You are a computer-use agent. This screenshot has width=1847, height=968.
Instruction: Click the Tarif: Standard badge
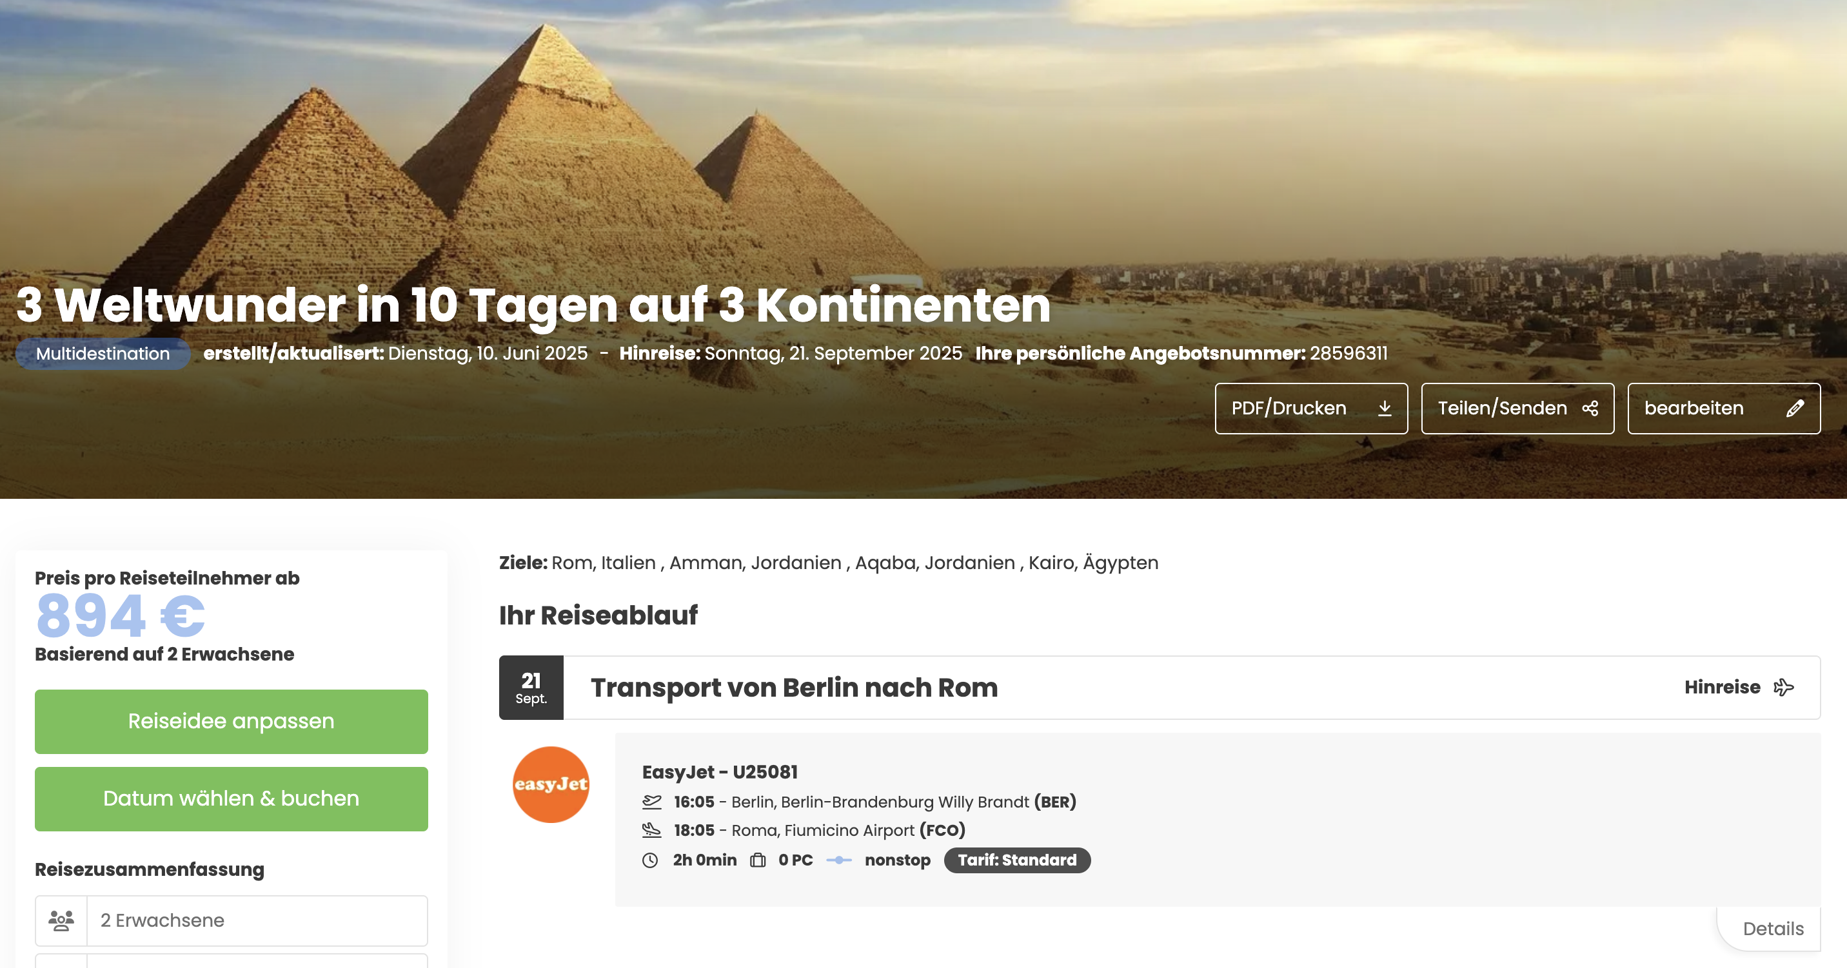(x=1018, y=860)
